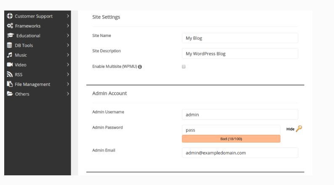The image size is (334, 185).
Task: Click the RSS feed icon
Action: pos(10,74)
